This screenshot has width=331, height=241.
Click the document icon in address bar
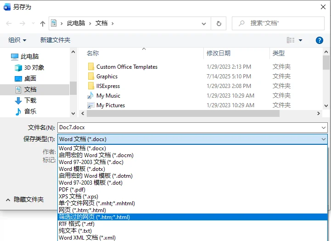(x=54, y=23)
